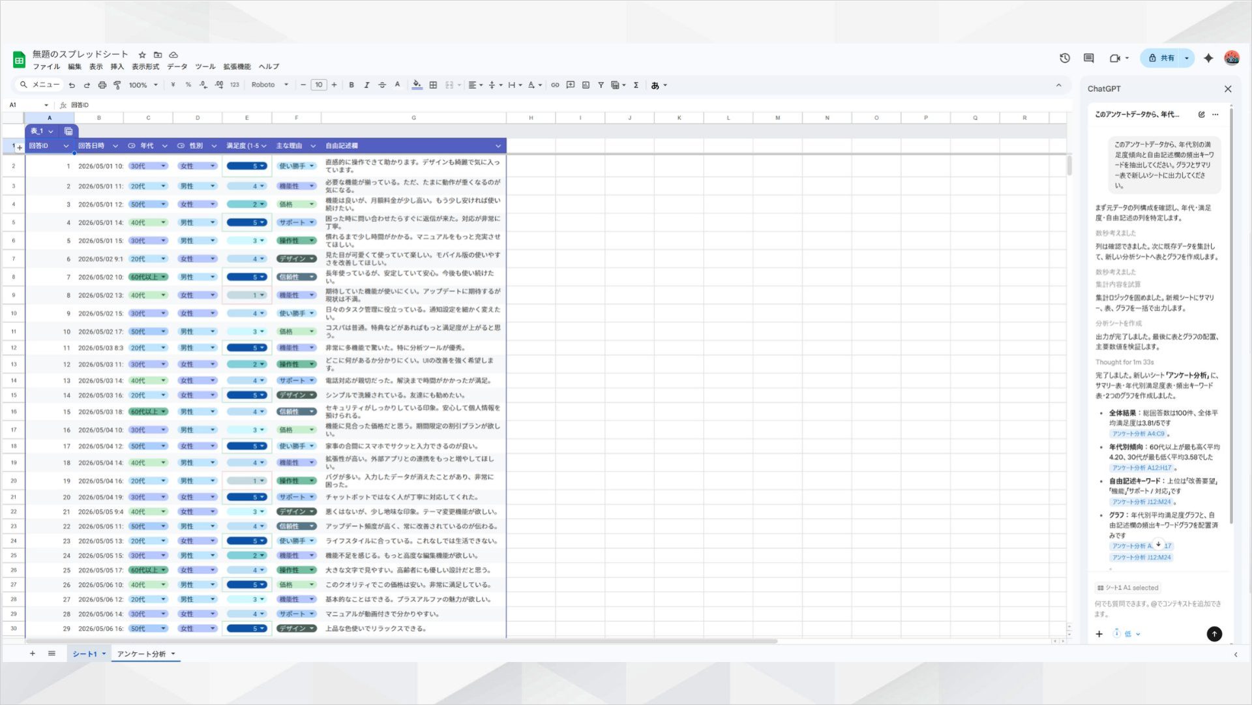This screenshot has height=705, width=1252.
Task: Open the cell borders tool
Action: (x=433, y=85)
